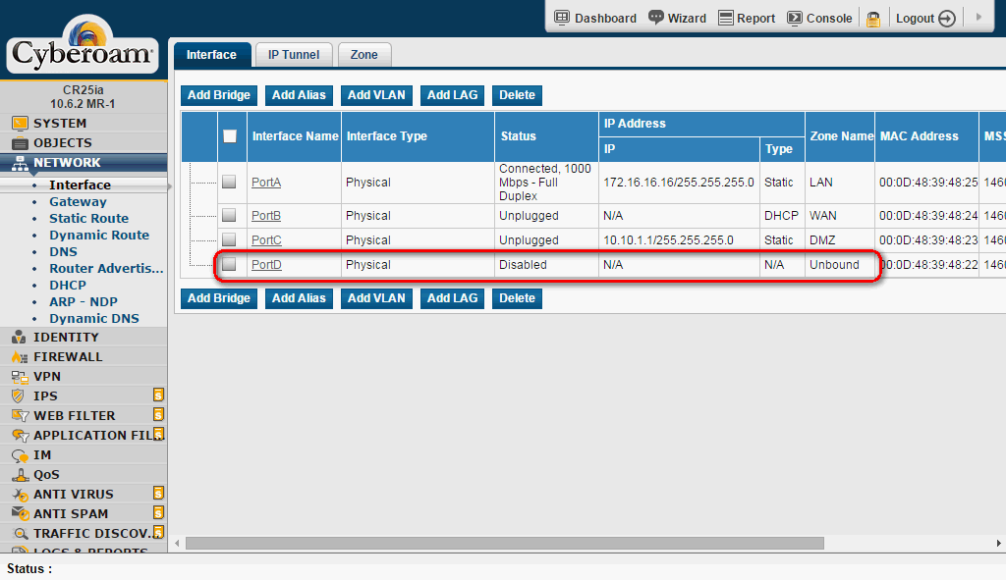Open the Dashboard icon in top toolbar
1006x580 pixels.
[562, 18]
